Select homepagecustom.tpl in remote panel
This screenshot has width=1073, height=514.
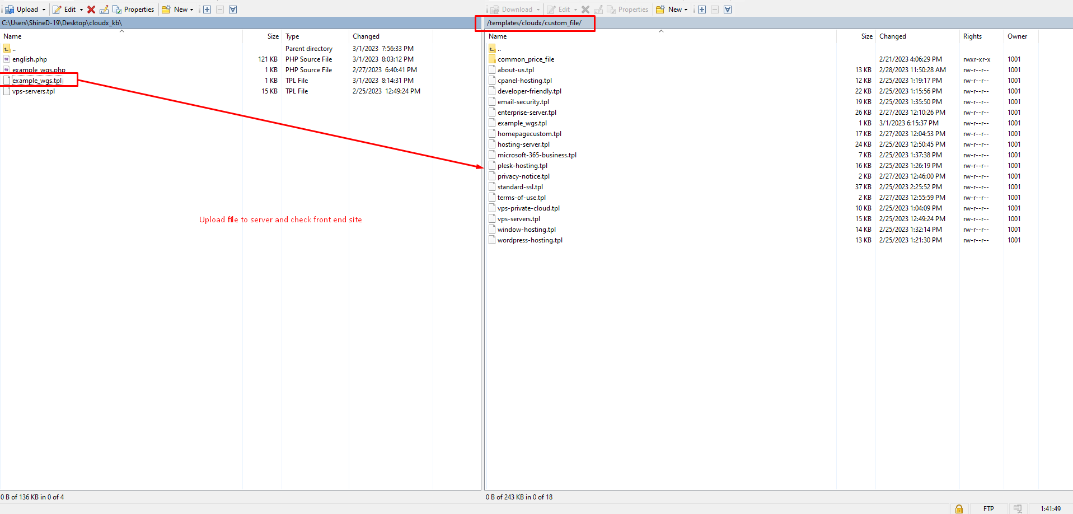(x=529, y=134)
